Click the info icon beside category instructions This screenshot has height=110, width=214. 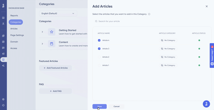coord(149,14)
